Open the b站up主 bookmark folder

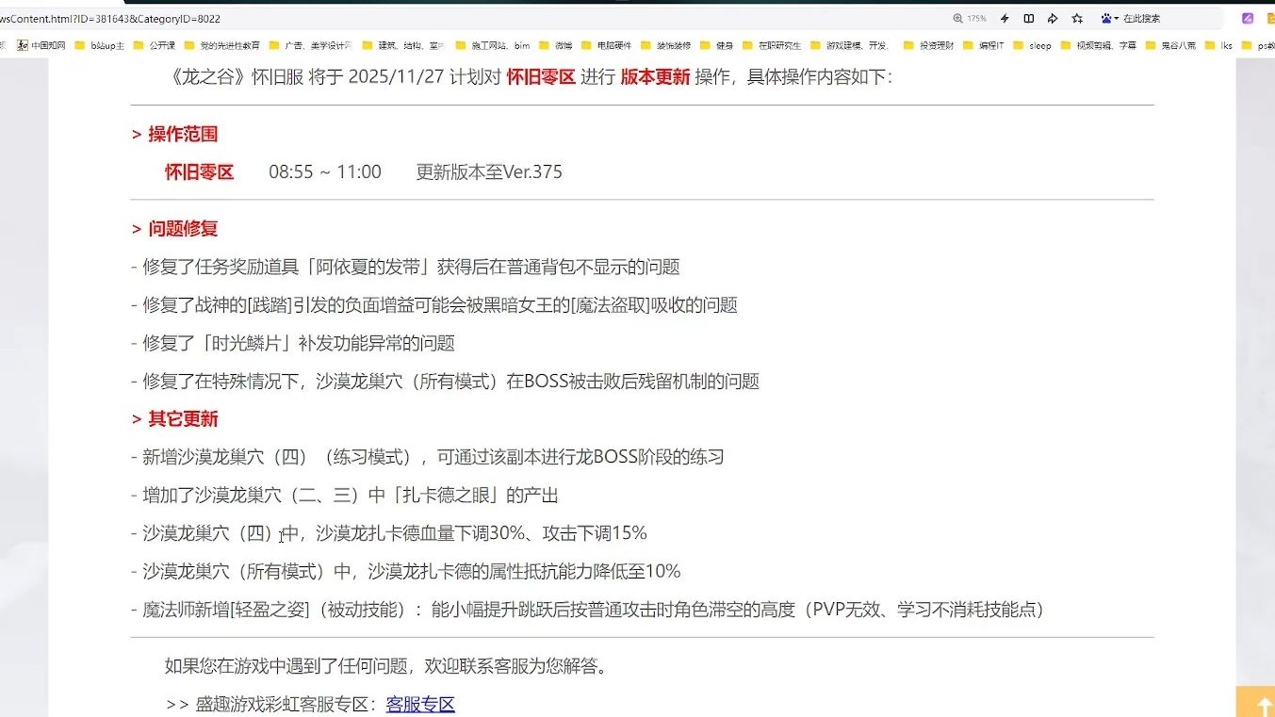(x=99, y=44)
